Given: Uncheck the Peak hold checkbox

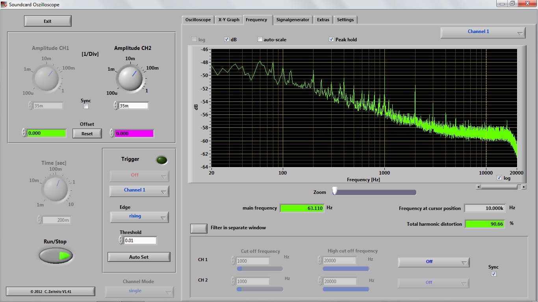Looking at the screenshot, I should pos(332,39).
